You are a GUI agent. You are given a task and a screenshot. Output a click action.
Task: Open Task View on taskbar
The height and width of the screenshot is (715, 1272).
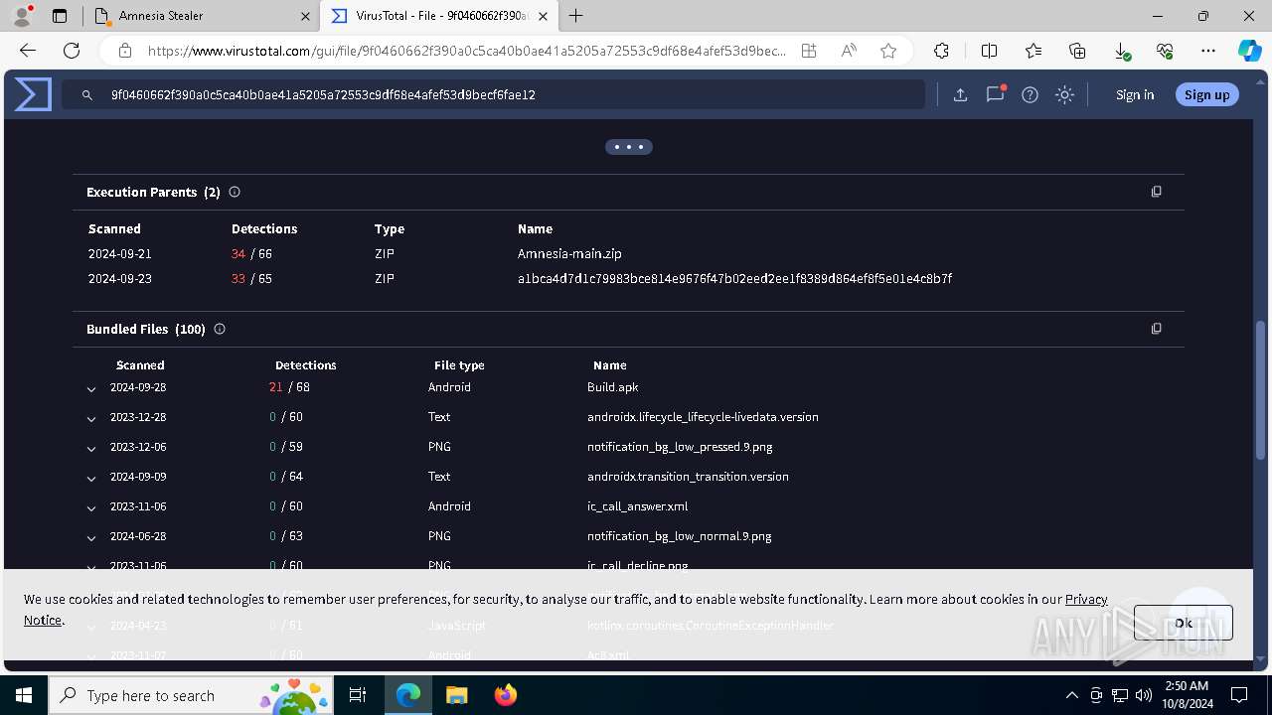point(358,695)
